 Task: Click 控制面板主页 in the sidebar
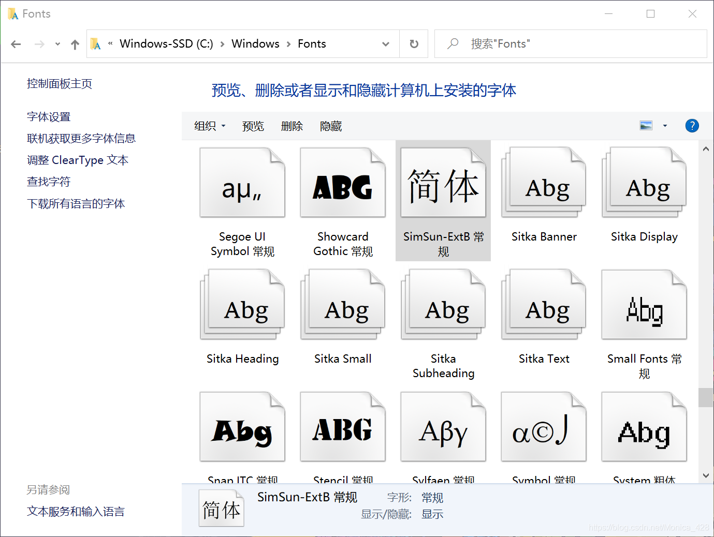(x=59, y=83)
